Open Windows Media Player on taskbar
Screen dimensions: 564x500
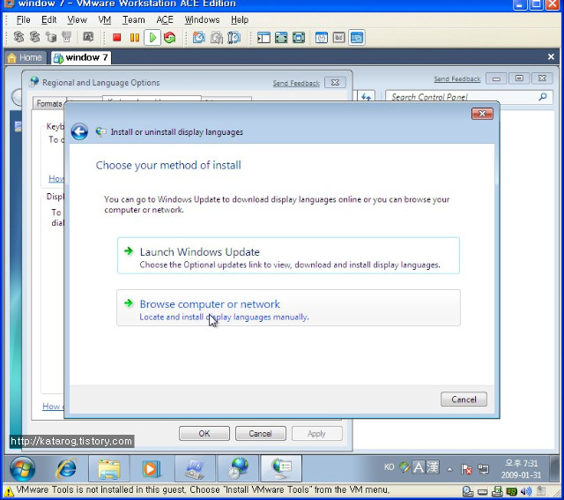[x=151, y=468]
